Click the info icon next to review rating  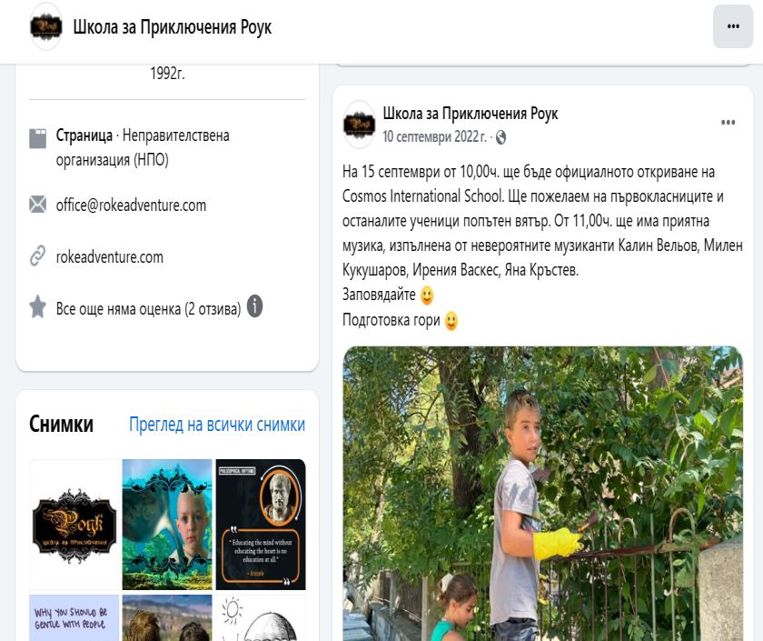coord(255,306)
